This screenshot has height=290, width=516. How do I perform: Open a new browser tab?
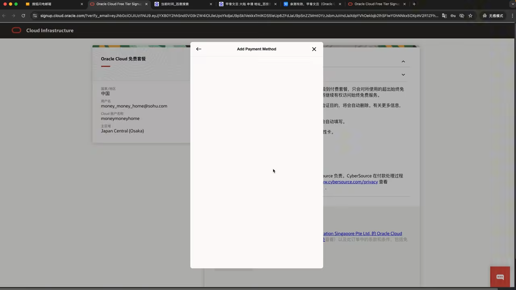414,4
